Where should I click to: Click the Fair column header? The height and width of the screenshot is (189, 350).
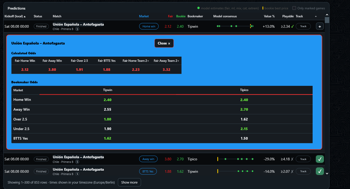point(170,16)
